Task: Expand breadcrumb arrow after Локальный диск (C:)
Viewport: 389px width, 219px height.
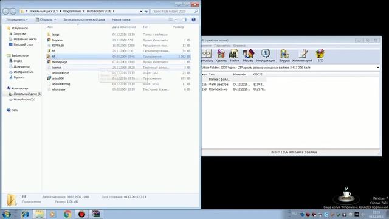Action: [60, 11]
